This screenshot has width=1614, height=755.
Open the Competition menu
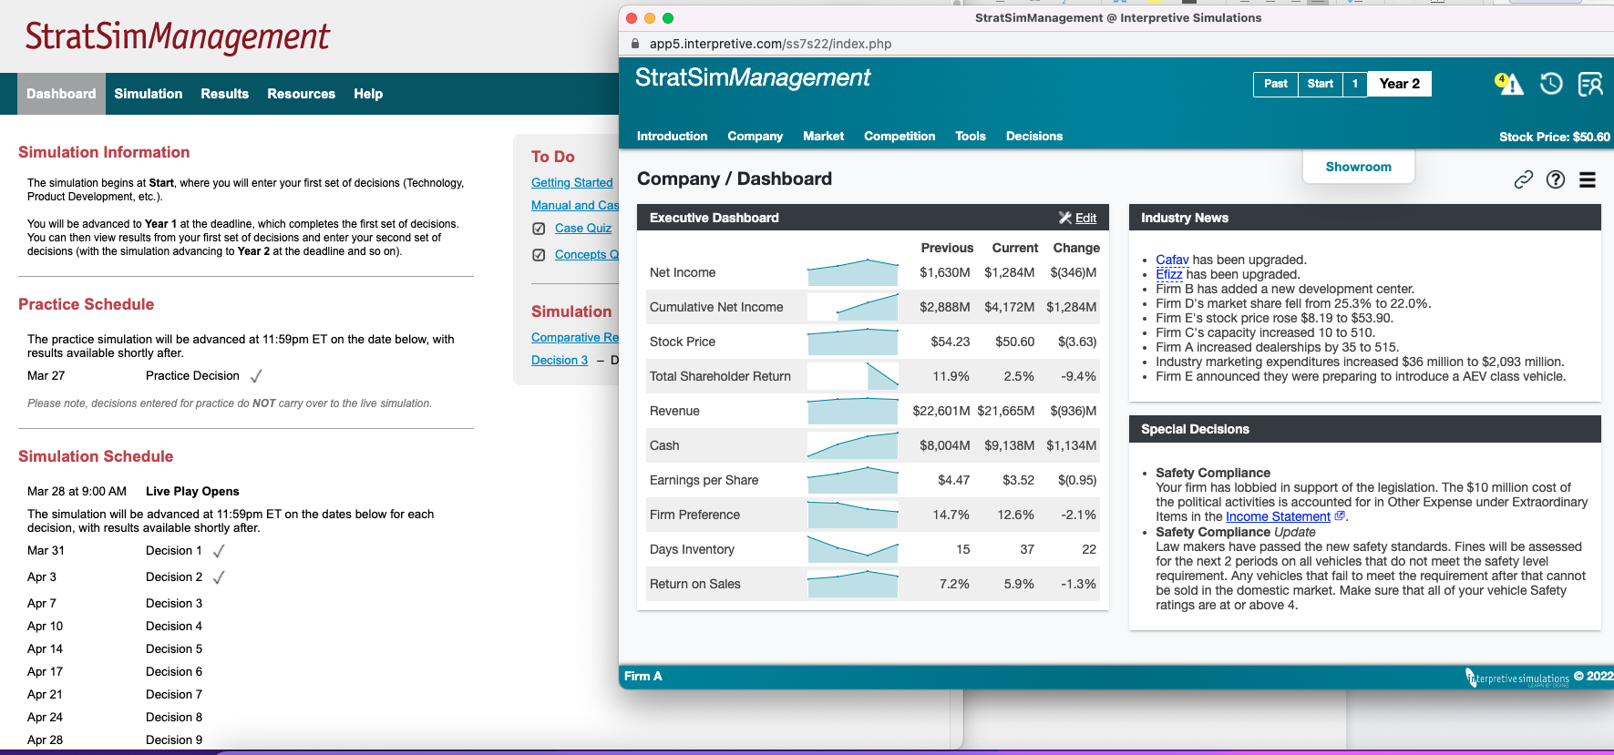[x=900, y=136]
